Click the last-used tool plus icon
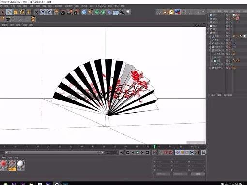The height and width of the screenshot is (185, 247). point(29,12)
